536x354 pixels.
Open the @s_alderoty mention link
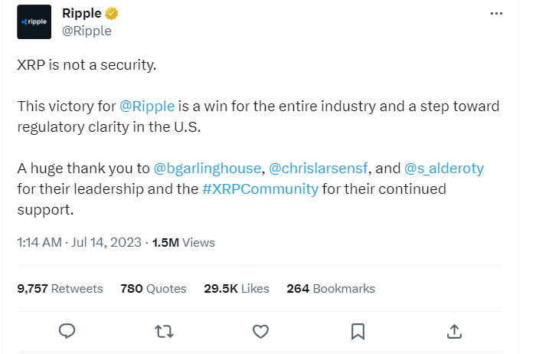(444, 169)
